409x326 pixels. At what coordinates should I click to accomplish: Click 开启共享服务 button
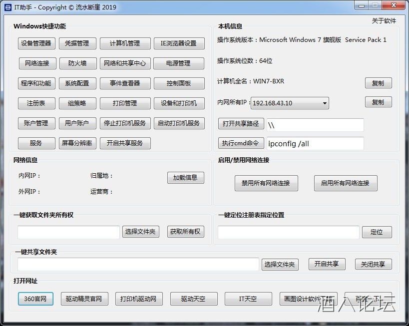pyautogui.click(x=125, y=143)
